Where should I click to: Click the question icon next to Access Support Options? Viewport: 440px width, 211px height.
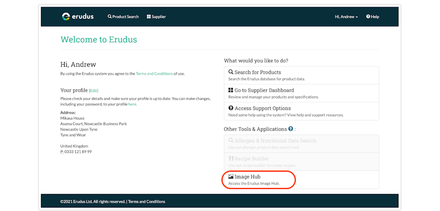(231, 108)
